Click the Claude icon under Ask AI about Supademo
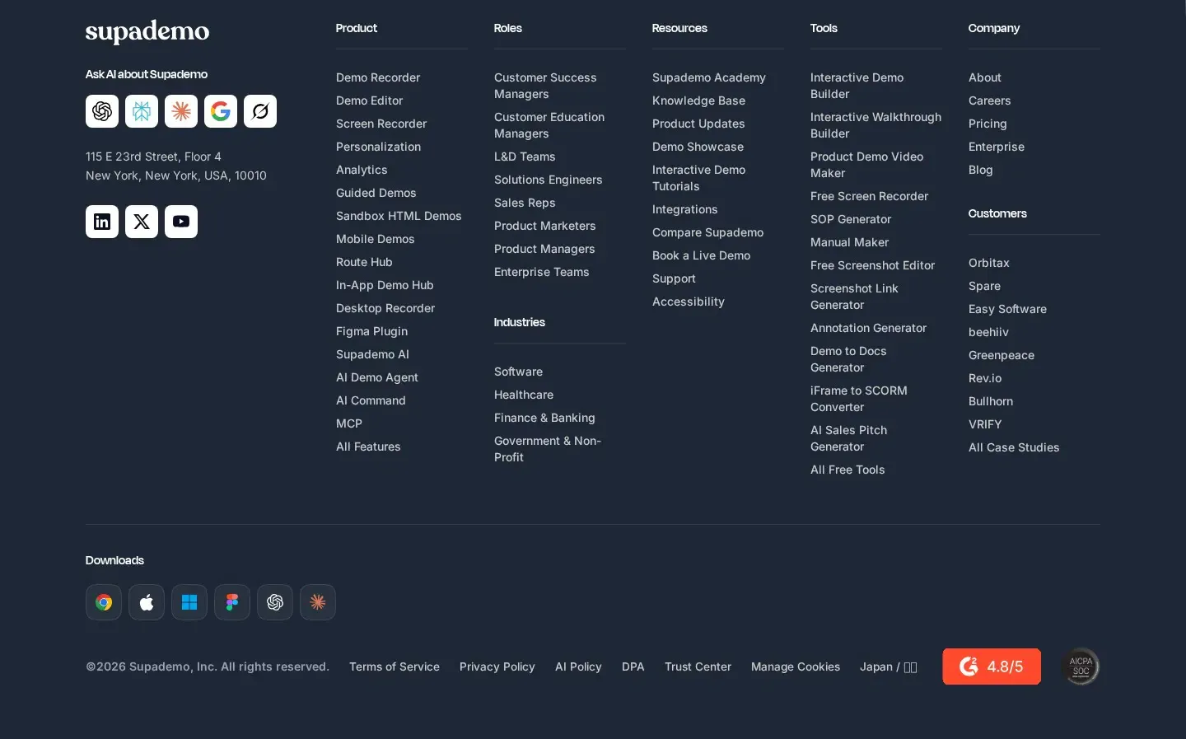 (x=181, y=111)
